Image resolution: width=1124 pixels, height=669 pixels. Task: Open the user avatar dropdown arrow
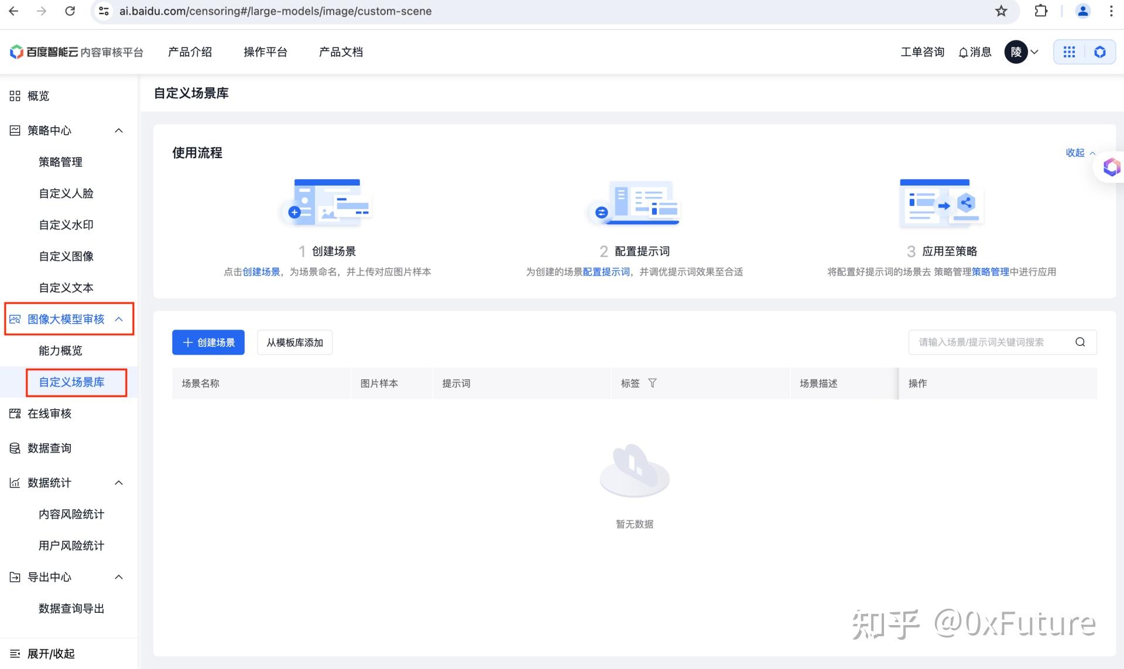[x=1034, y=52]
